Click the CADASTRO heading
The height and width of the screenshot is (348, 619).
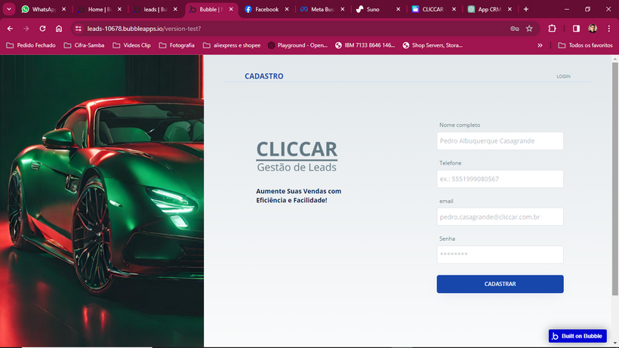coord(263,76)
